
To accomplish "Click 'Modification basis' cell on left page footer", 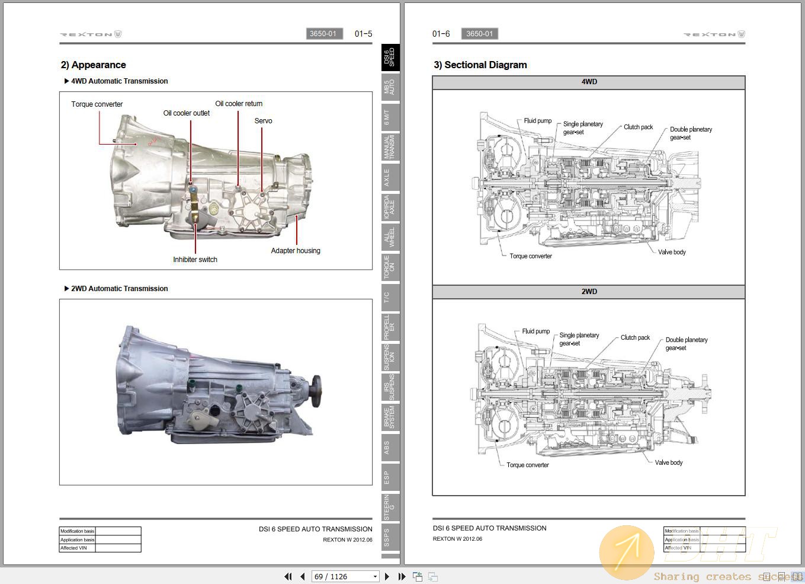I will click(77, 531).
